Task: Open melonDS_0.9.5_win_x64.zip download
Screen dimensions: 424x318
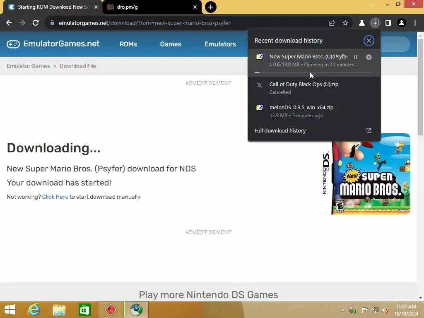Action: point(314,111)
